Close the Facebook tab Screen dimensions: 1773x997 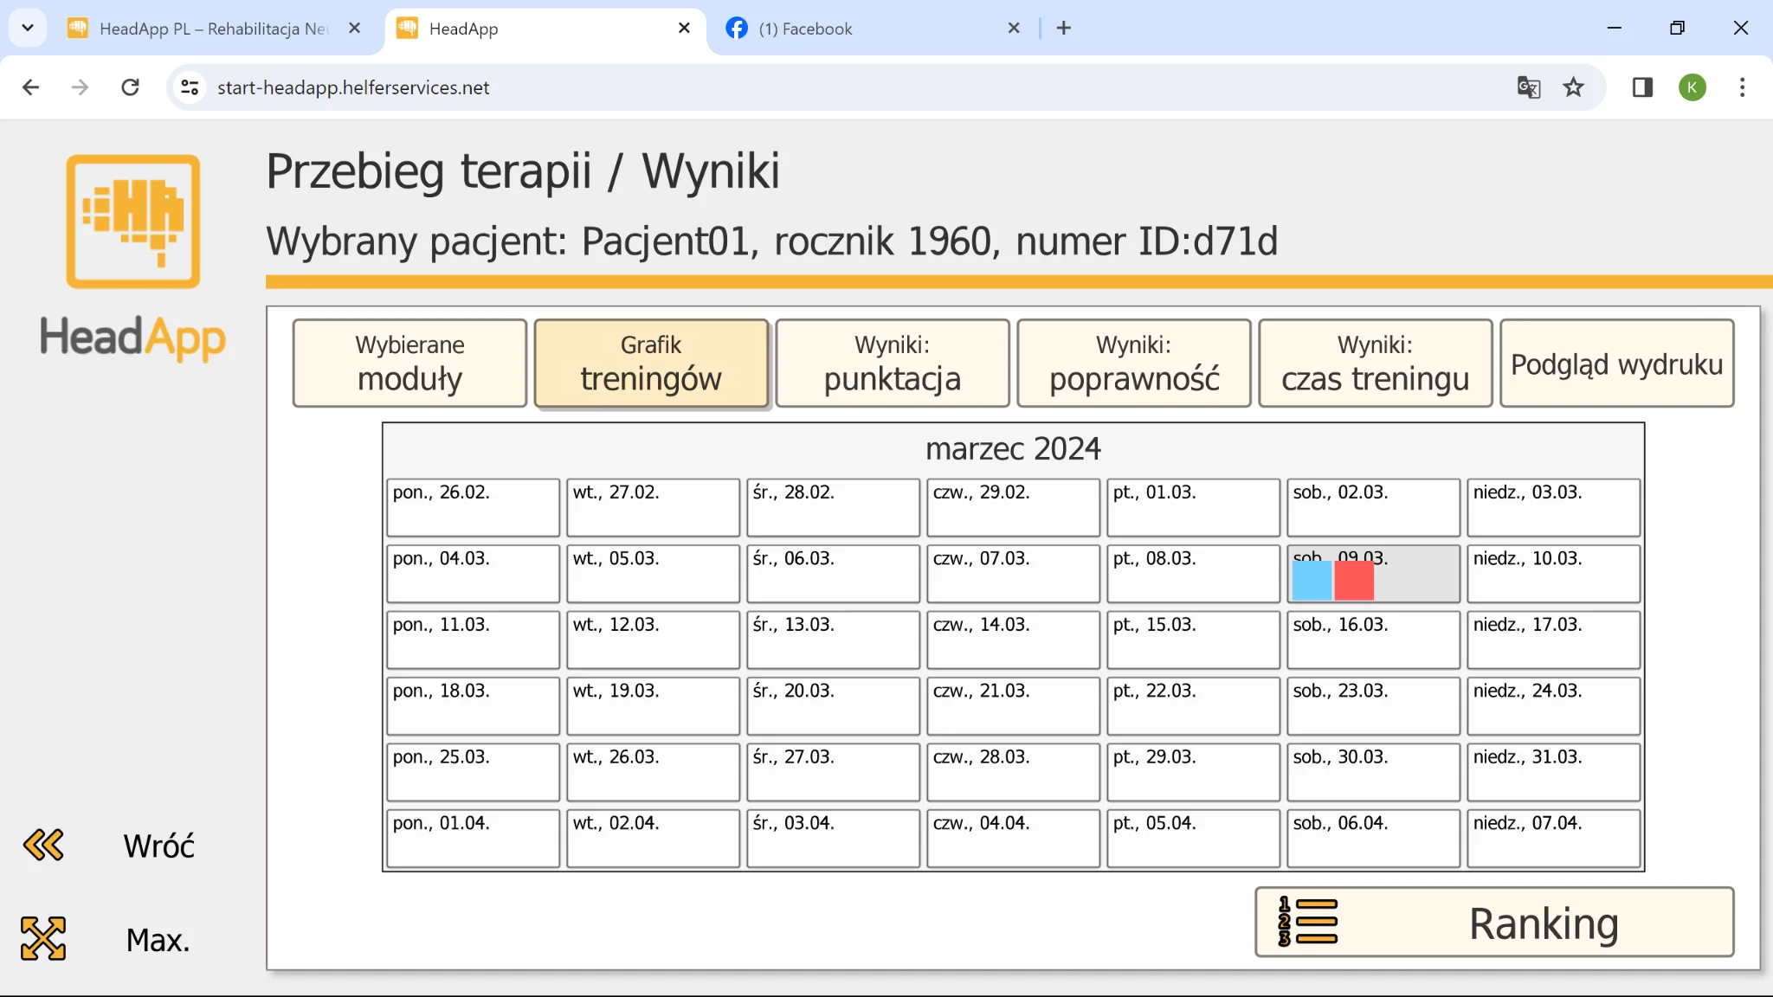(x=1014, y=29)
